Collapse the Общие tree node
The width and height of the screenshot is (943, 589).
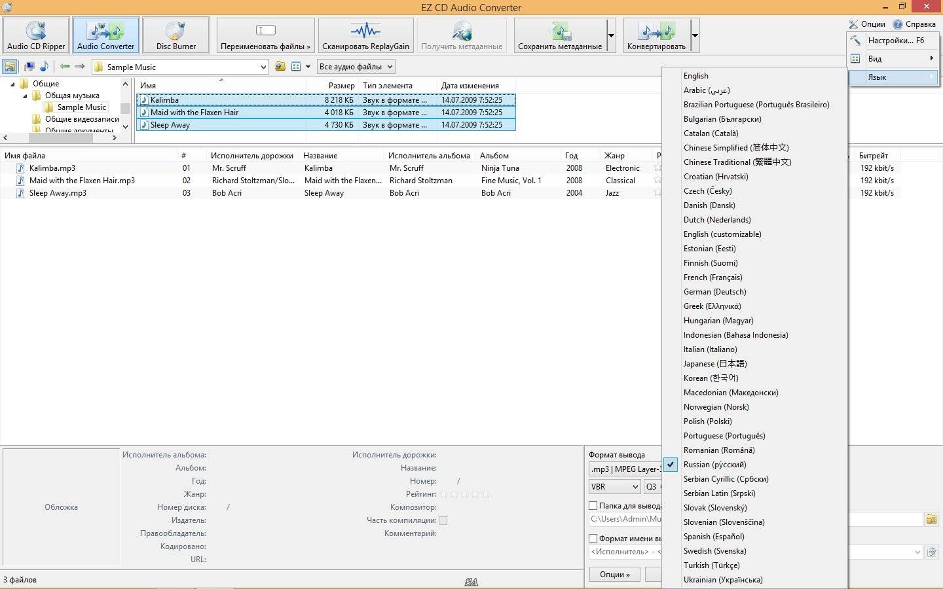coord(12,84)
